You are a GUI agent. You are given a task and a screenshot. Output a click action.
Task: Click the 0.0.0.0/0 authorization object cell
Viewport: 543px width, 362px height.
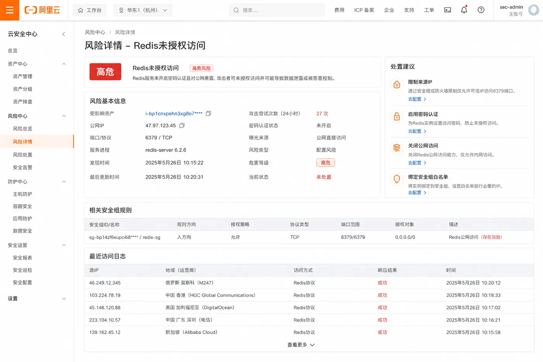405,237
